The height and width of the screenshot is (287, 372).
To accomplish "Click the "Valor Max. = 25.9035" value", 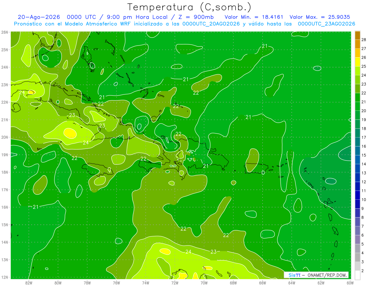I will [320, 17].
